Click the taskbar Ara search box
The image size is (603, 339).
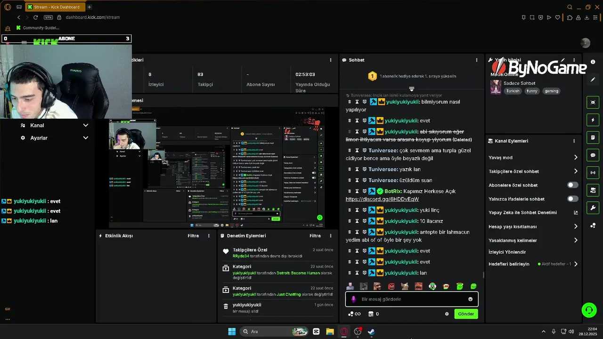274,331
